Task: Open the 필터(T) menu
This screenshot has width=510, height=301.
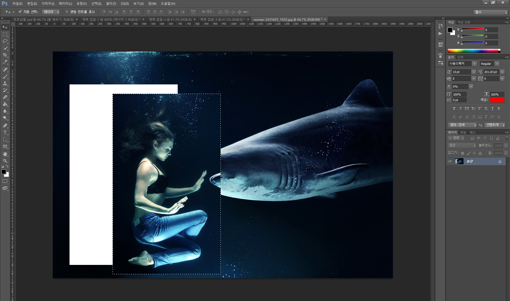Action: [111, 4]
